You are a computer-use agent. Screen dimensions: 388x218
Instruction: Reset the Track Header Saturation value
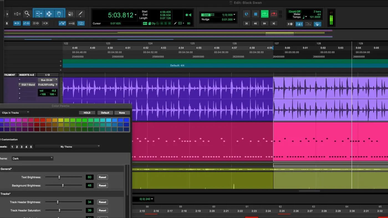point(102,210)
